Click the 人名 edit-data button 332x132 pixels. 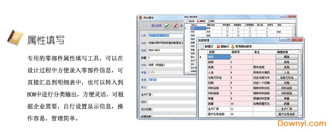(287, 72)
